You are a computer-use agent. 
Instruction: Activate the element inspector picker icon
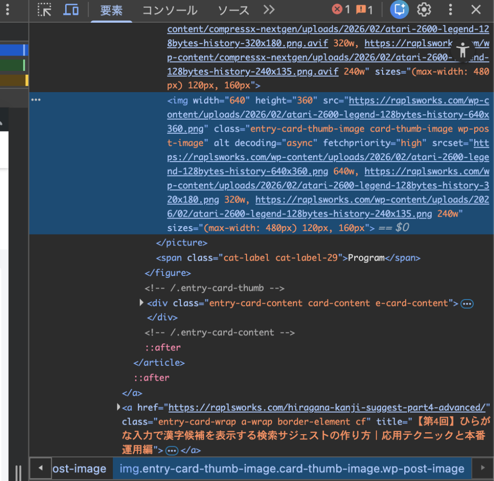(44, 10)
